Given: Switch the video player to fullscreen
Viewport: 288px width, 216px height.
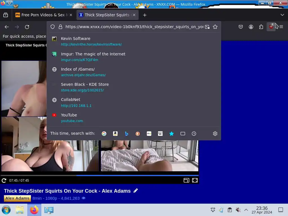Looking at the screenshot, I should click(x=195, y=180).
